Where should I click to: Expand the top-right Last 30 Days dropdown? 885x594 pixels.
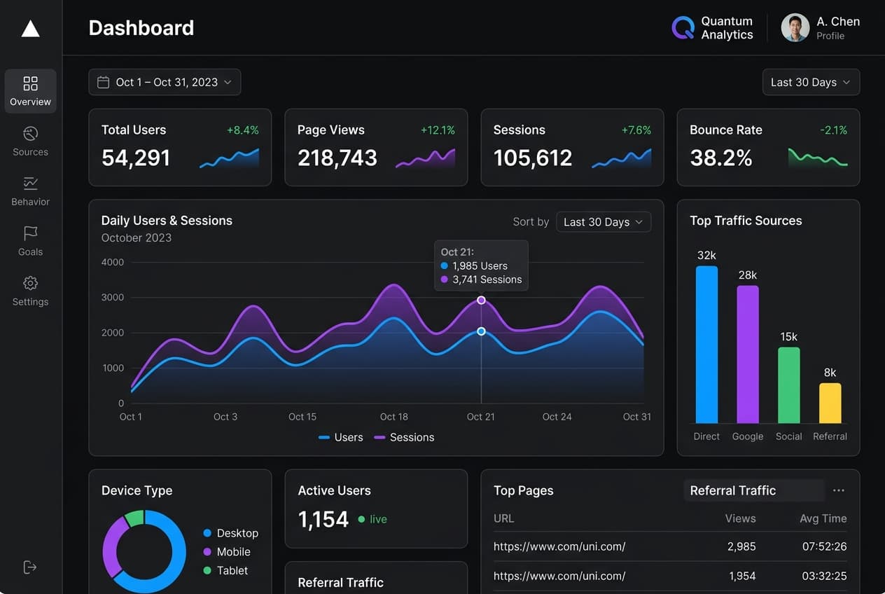pyautogui.click(x=811, y=82)
